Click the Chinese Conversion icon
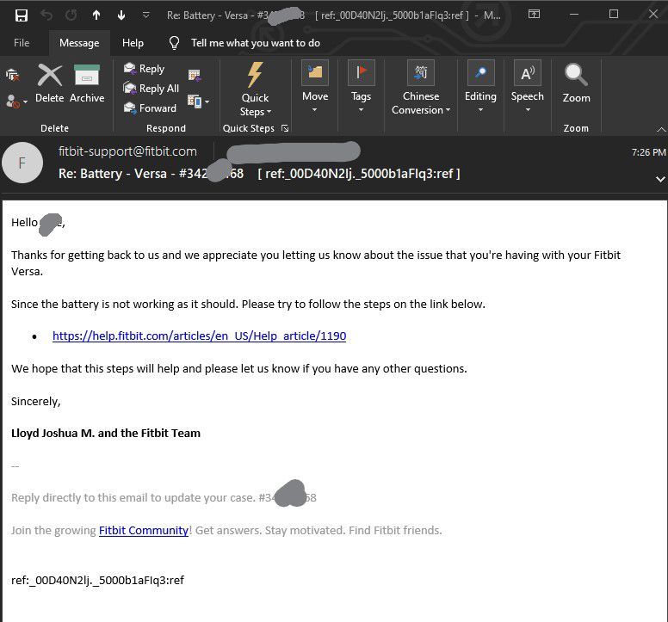 click(421, 73)
